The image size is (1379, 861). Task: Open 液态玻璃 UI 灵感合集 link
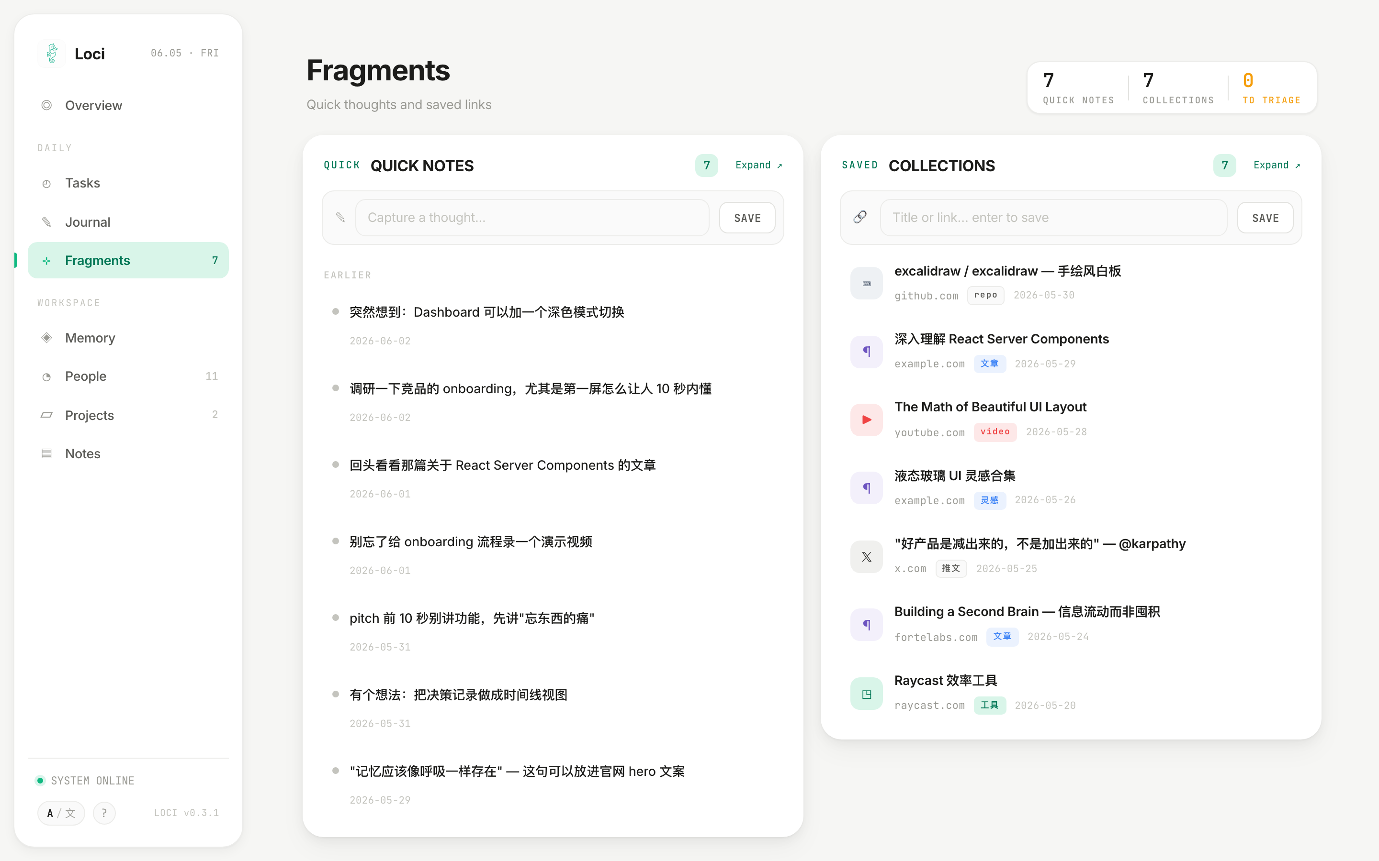tap(955, 475)
